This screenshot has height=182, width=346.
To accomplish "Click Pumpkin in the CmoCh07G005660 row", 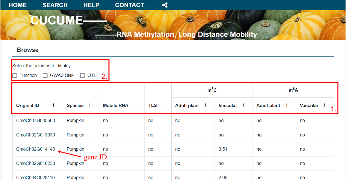I will point(75,121).
